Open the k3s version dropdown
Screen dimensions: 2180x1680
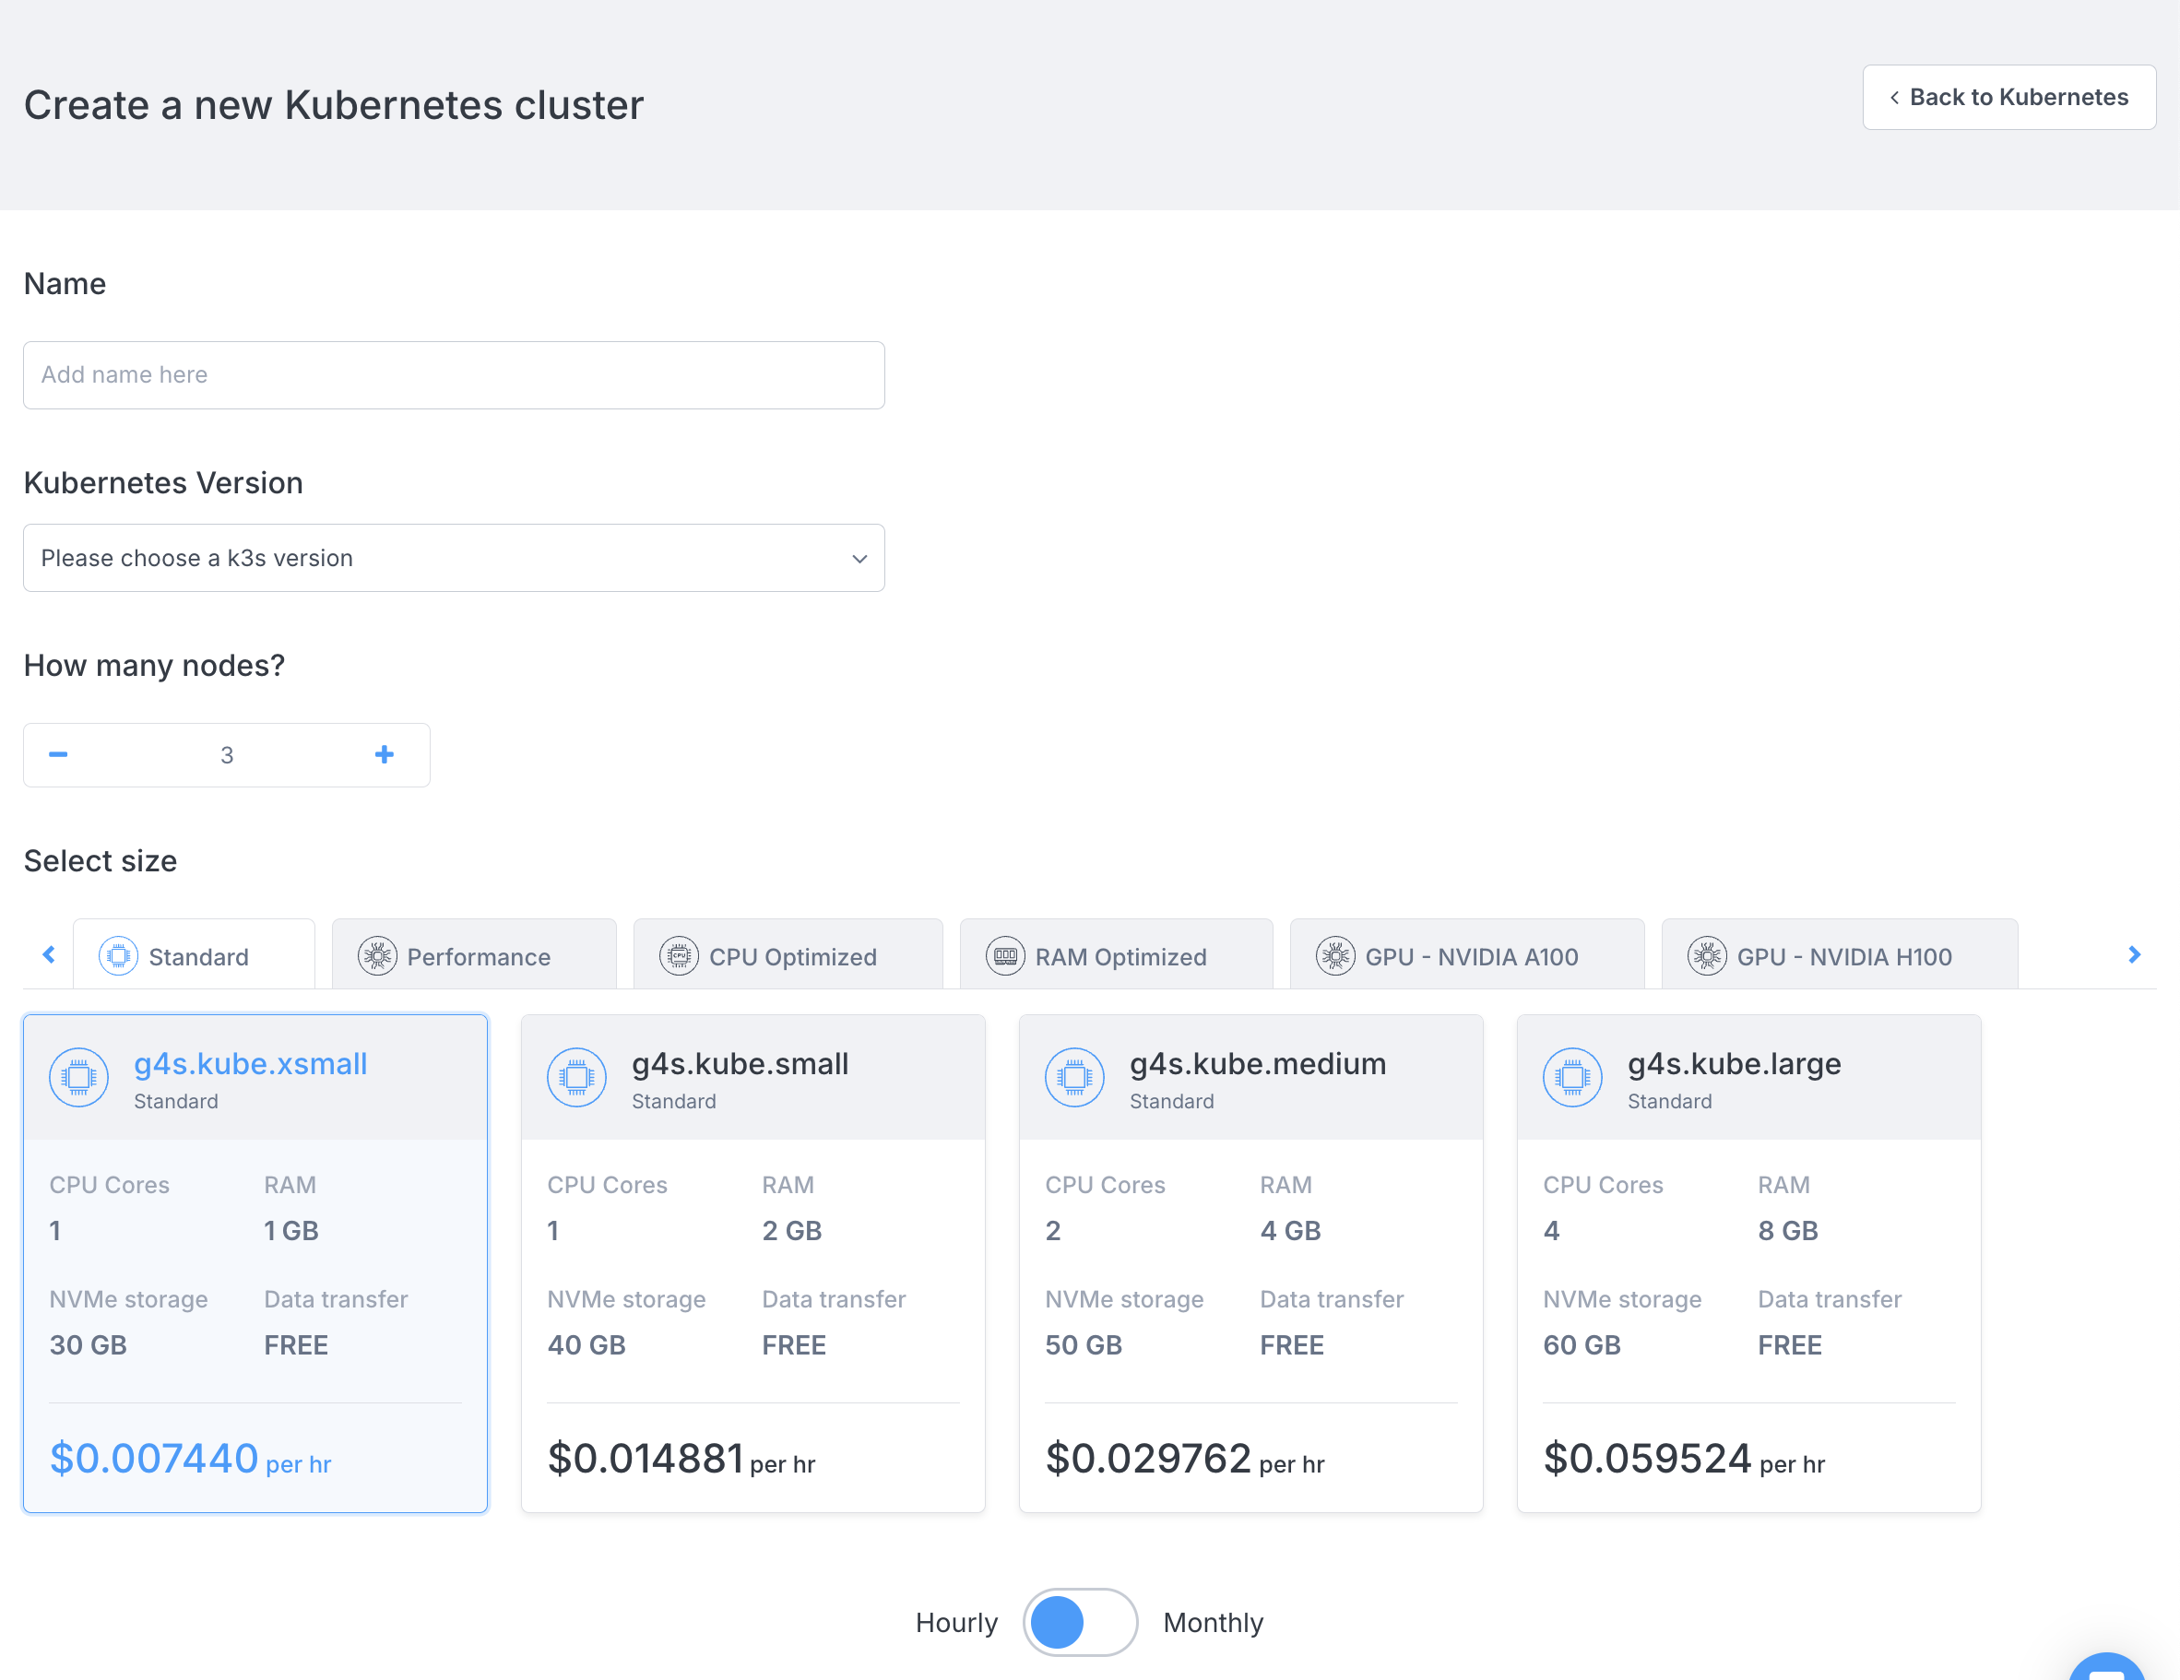click(x=453, y=558)
